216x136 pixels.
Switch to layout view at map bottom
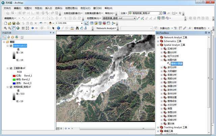pos(61,129)
